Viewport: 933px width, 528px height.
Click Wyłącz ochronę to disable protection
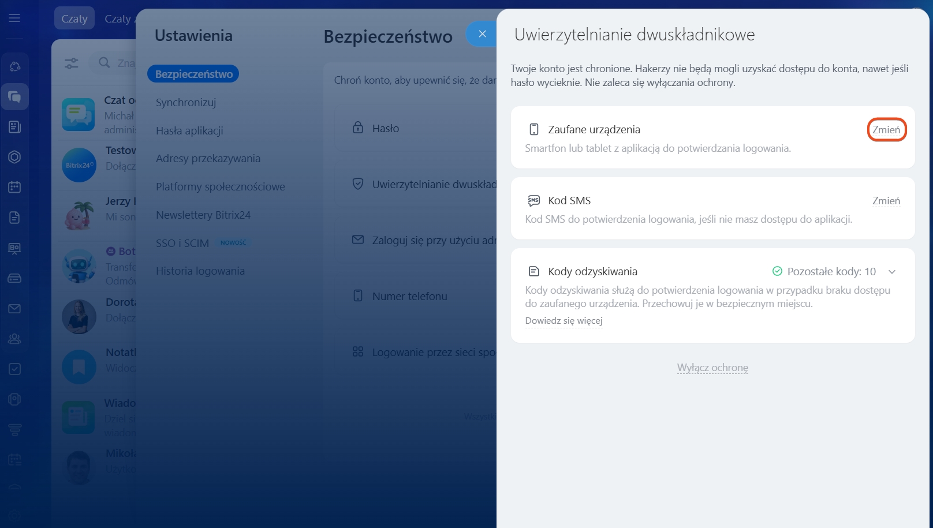point(712,368)
